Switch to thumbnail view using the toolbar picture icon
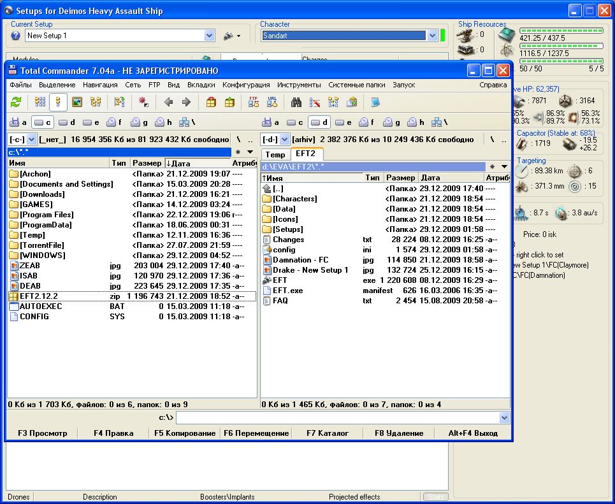The width and height of the screenshot is (615, 504). pyautogui.click(x=77, y=102)
